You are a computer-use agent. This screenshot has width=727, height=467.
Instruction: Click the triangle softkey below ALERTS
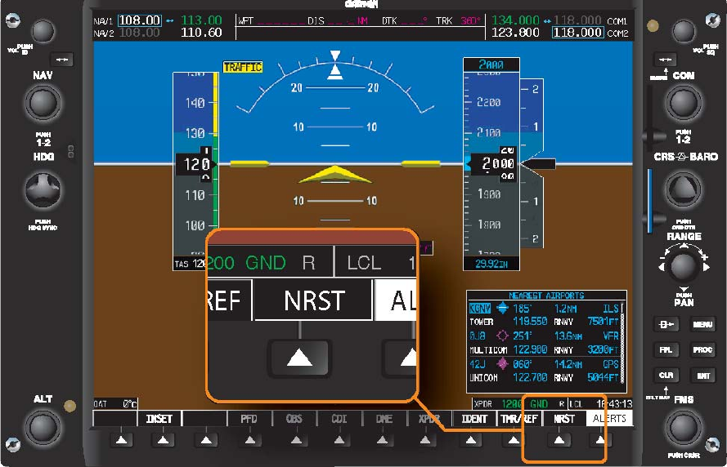pyautogui.click(x=600, y=440)
